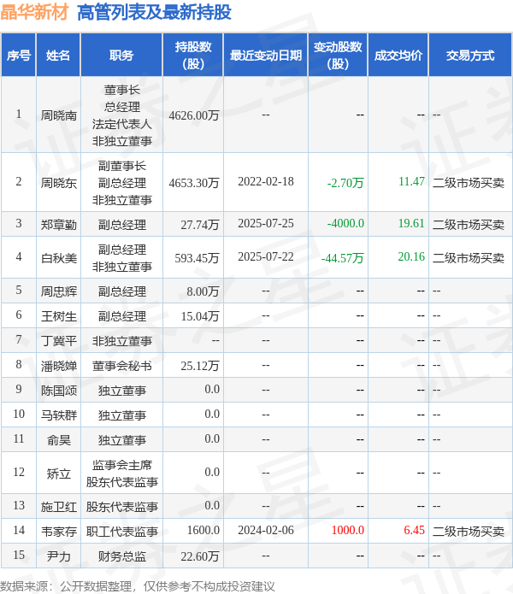Click the holding value 22.60万
513x594 pixels.
200,556
